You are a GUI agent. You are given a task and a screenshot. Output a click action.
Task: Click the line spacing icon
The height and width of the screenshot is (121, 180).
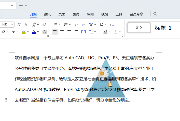point(91,32)
